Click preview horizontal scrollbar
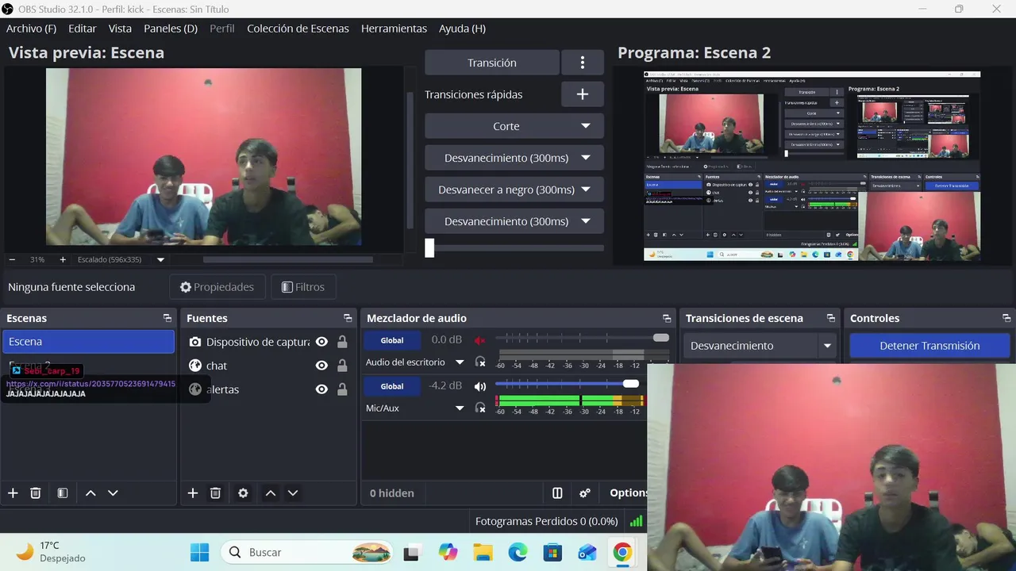 pos(287,259)
